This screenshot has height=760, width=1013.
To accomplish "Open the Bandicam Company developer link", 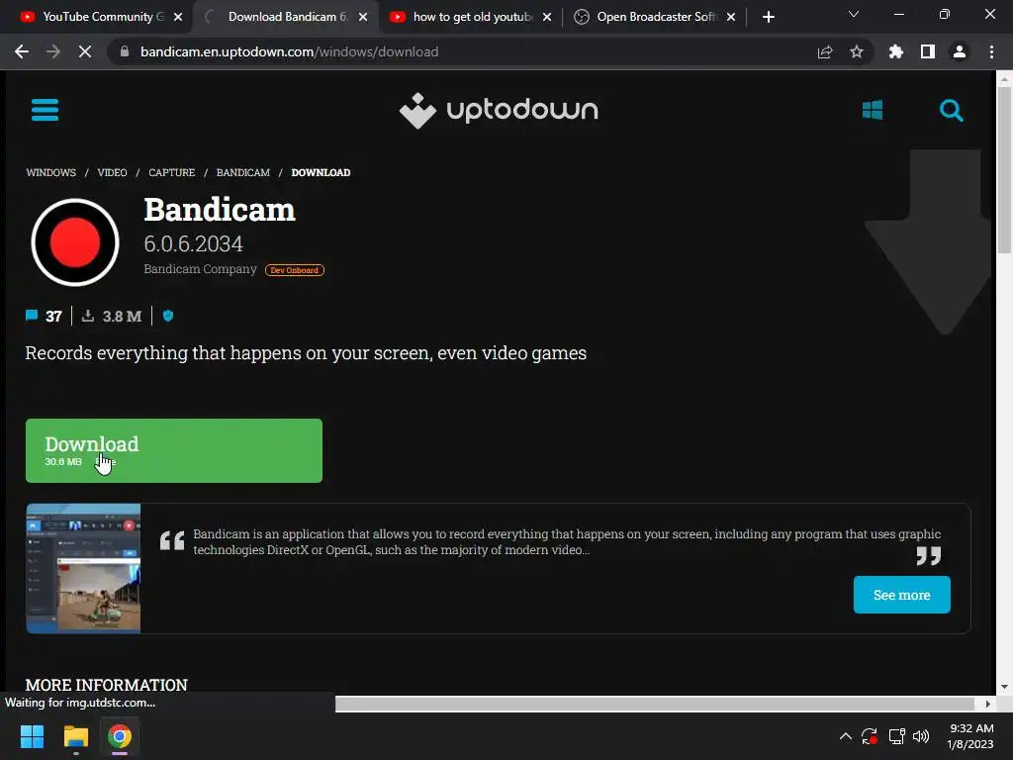I will coord(200,269).
